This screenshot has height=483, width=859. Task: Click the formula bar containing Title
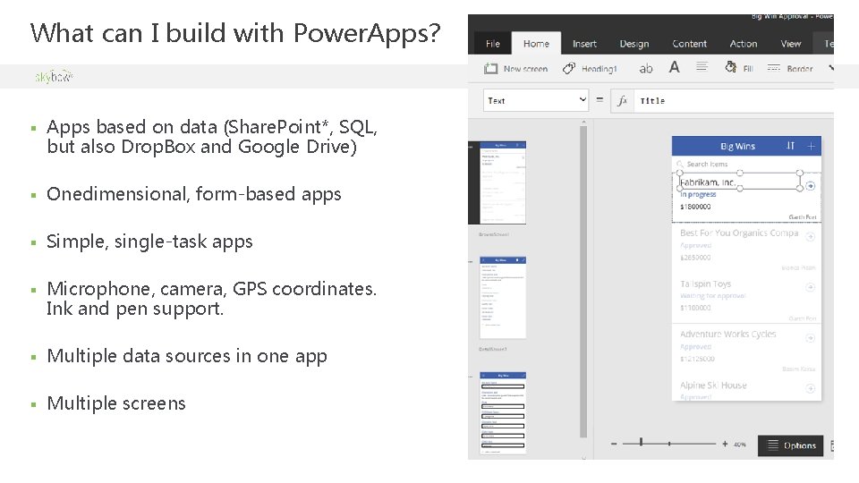(734, 101)
